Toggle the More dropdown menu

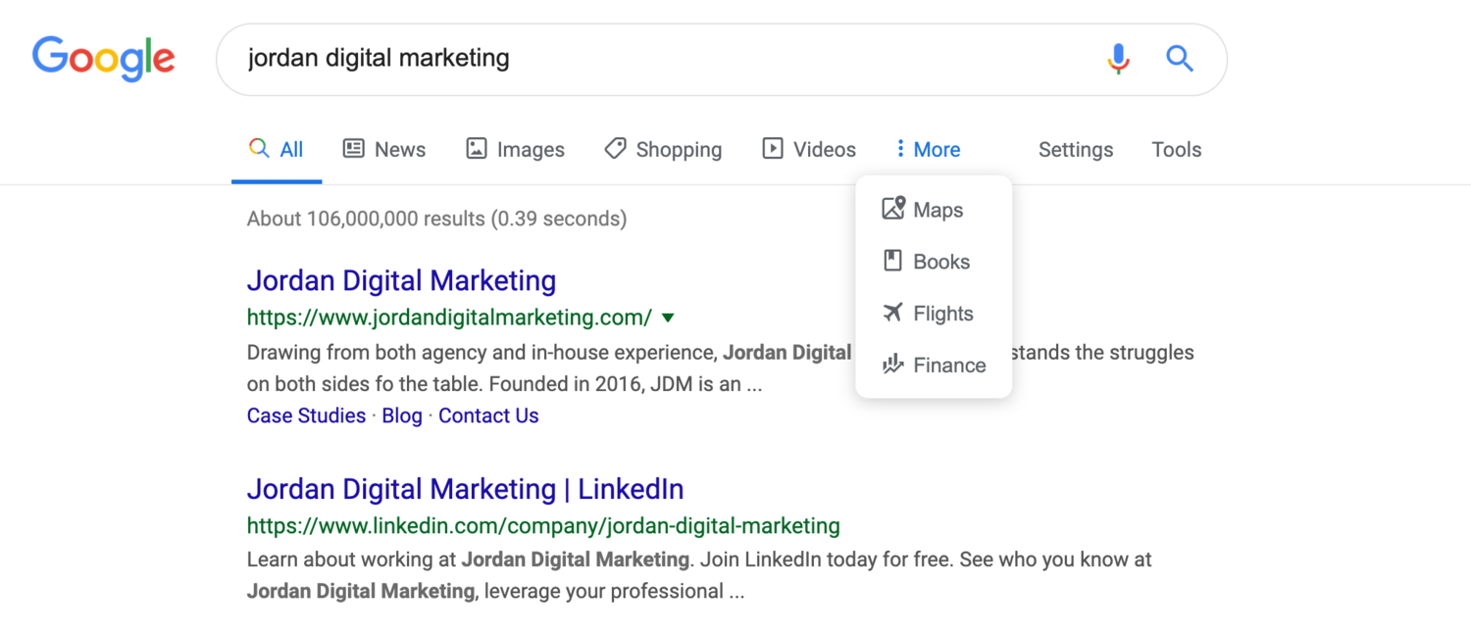[x=928, y=150]
